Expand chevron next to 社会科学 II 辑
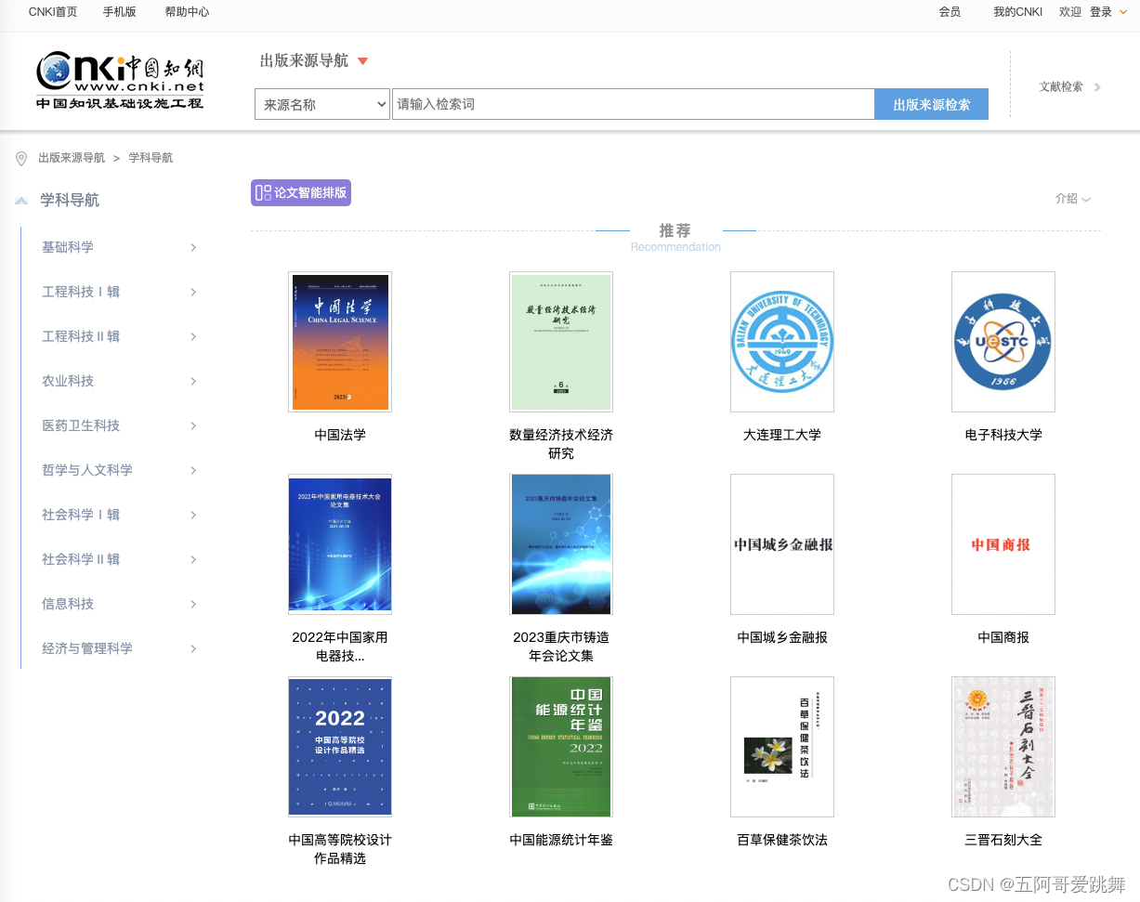This screenshot has width=1140, height=902. tap(193, 559)
